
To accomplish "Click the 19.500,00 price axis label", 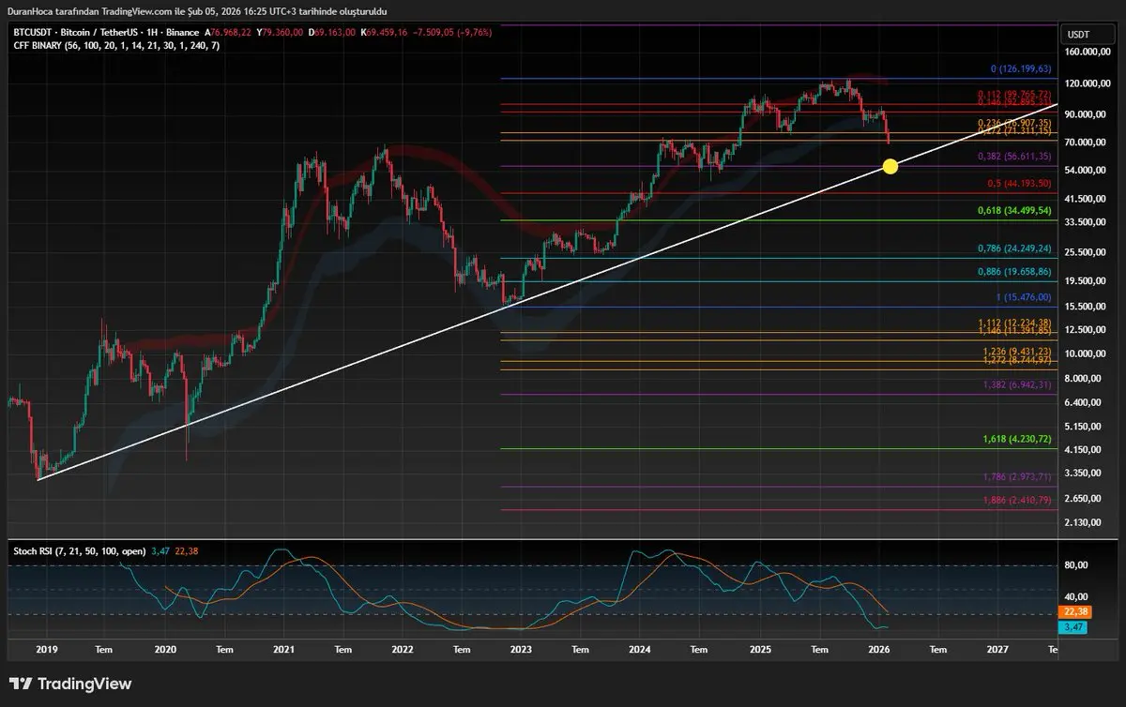I will pos(1087,280).
